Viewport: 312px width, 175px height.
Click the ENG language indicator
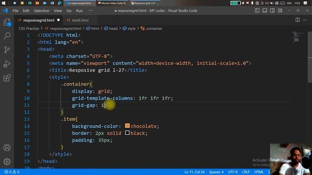click(x=289, y=3)
